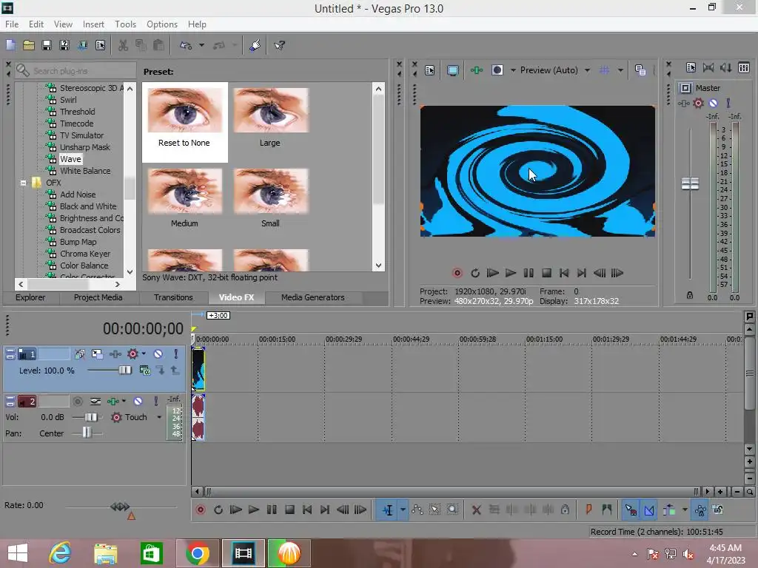Switch to the Explorer tab
This screenshot has width=758, height=568.
coord(30,297)
